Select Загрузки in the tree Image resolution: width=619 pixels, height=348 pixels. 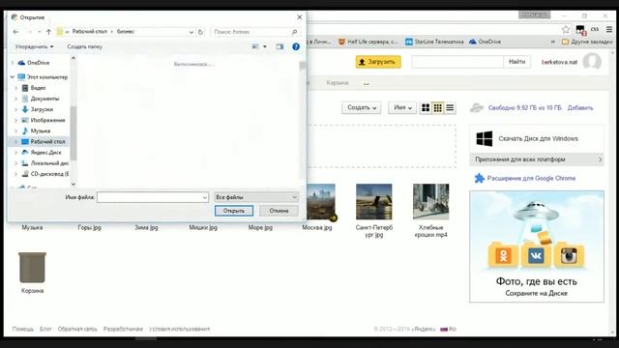click(x=42, y=109)
